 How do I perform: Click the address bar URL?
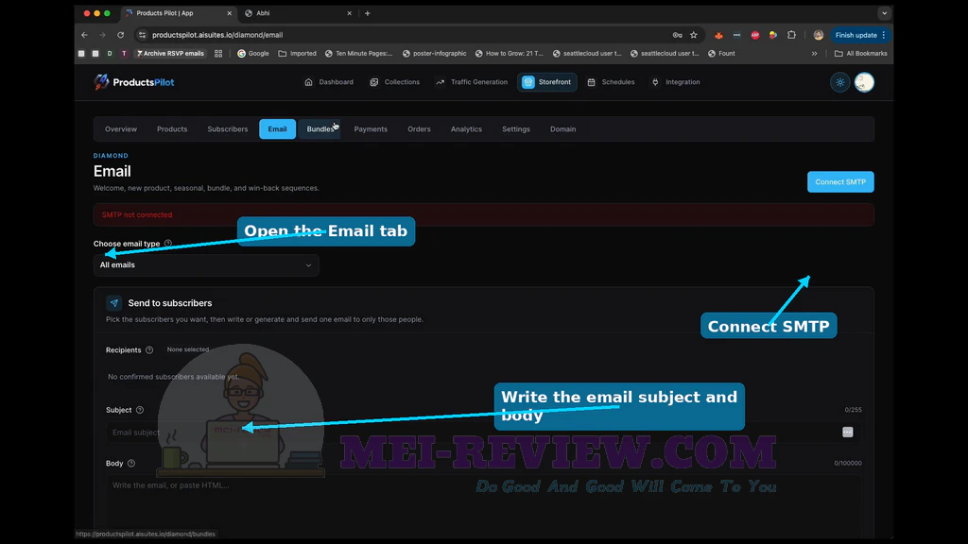coord(217,35)
